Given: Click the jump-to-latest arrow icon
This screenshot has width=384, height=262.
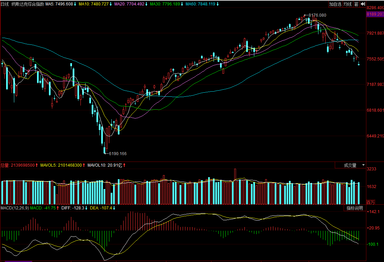Looking at the screenshot, I should click(x=363, y=4).
